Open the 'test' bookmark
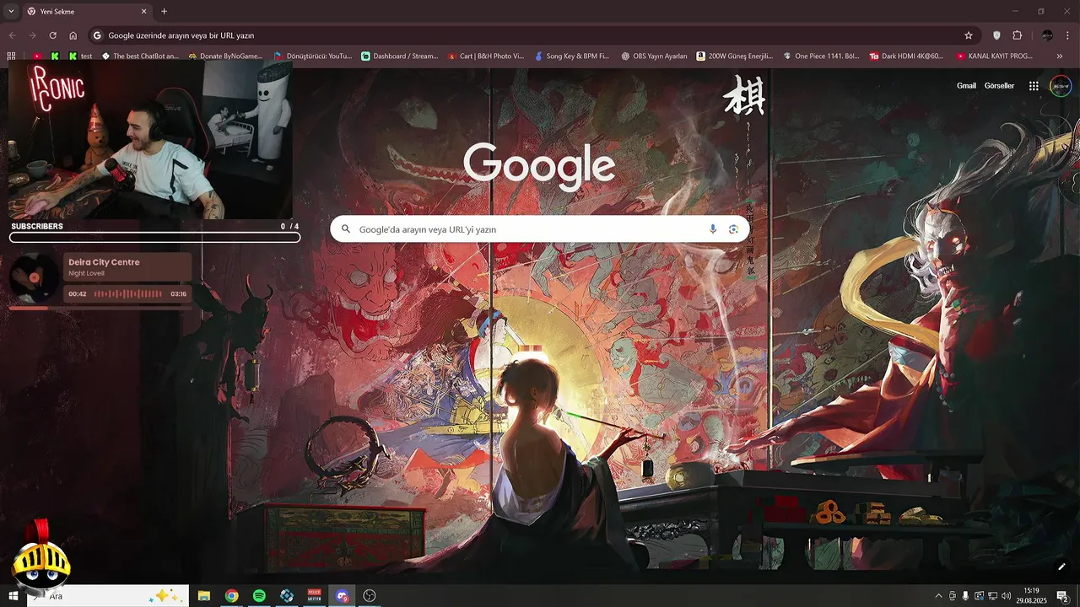Screen dimensions: 1080x607 [x=80, y=56]
